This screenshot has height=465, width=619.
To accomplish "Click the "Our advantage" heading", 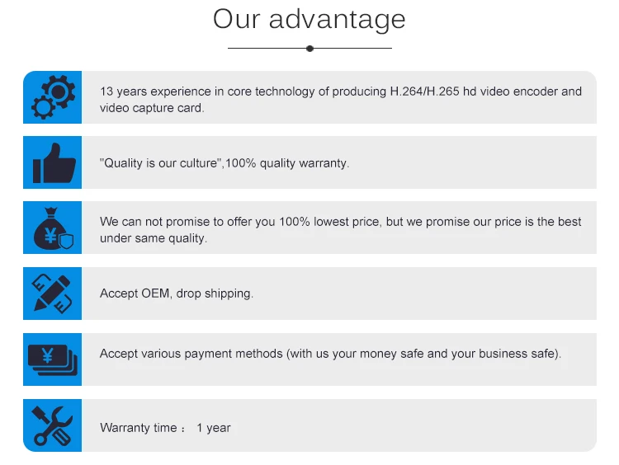I will (x=309, y=18).
